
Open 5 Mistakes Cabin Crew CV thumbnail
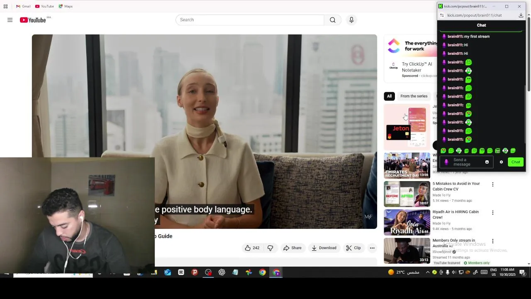(x=407, y=194)
